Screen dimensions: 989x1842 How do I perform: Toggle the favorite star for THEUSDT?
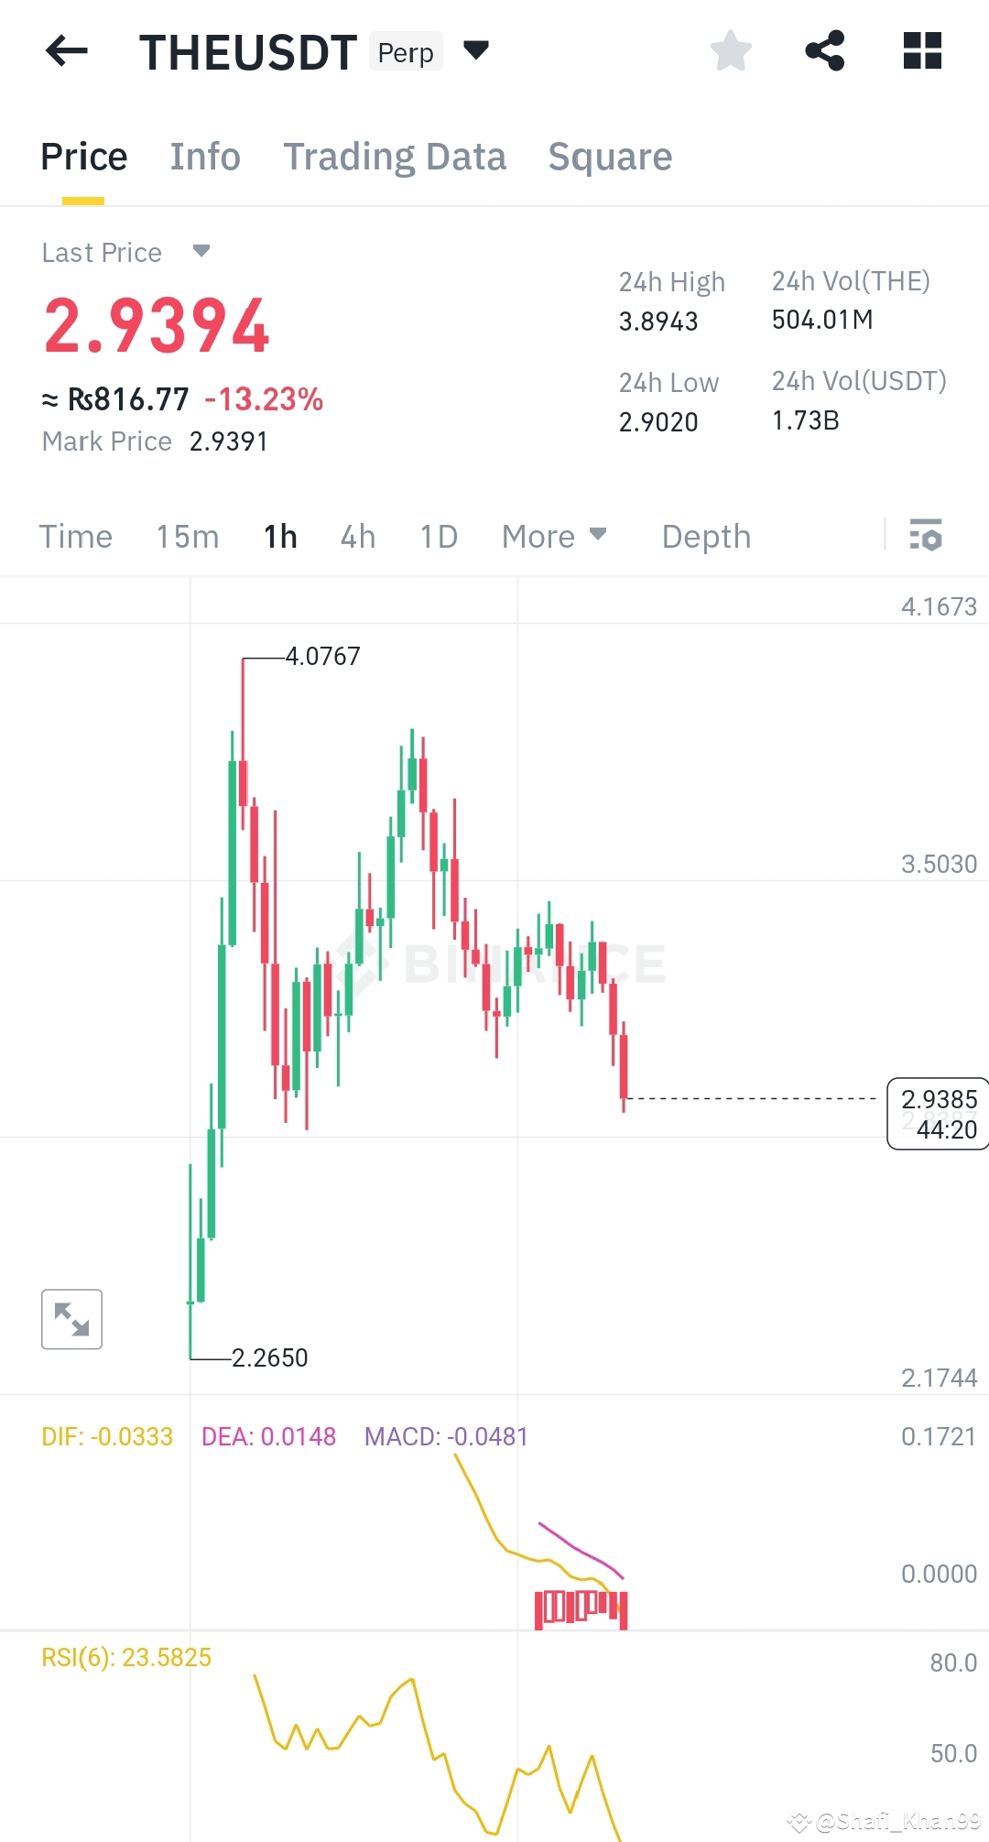(x=731, y=50)
